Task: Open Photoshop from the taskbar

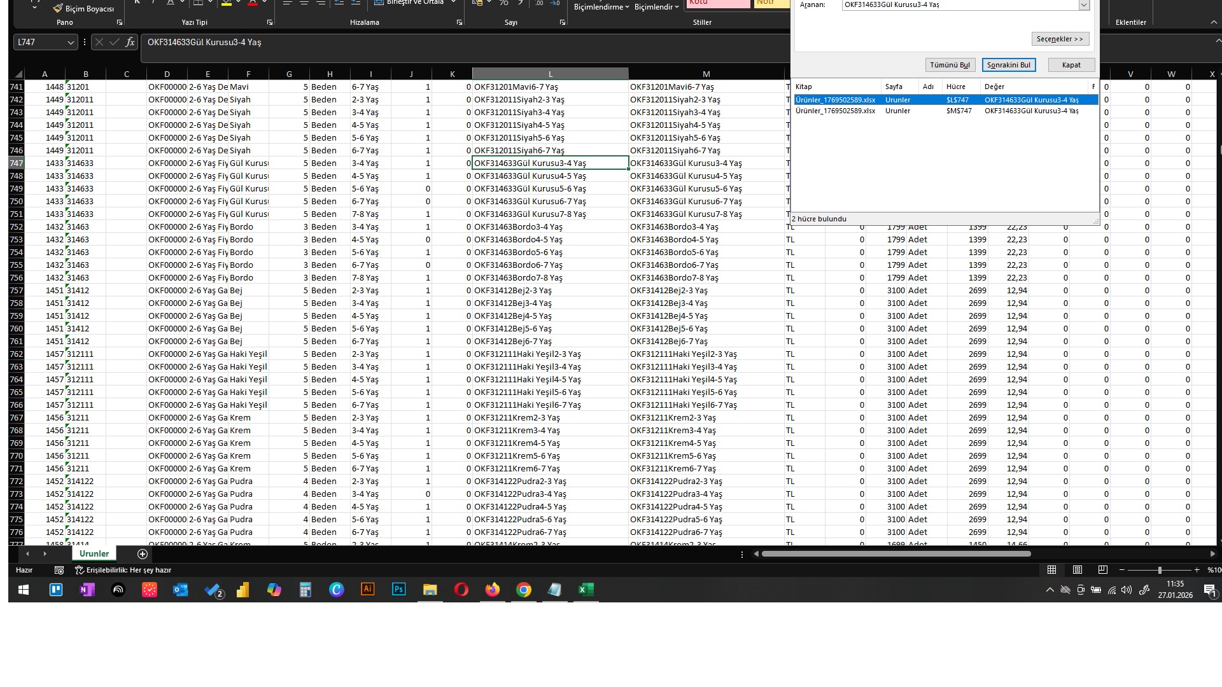Action: pyautogui.click(x=399, y=590)
